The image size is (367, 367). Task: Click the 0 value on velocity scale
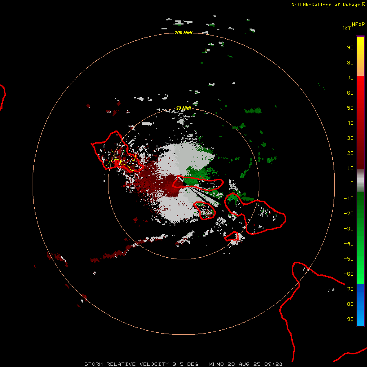pyautogui.click(x=352, y=183)
